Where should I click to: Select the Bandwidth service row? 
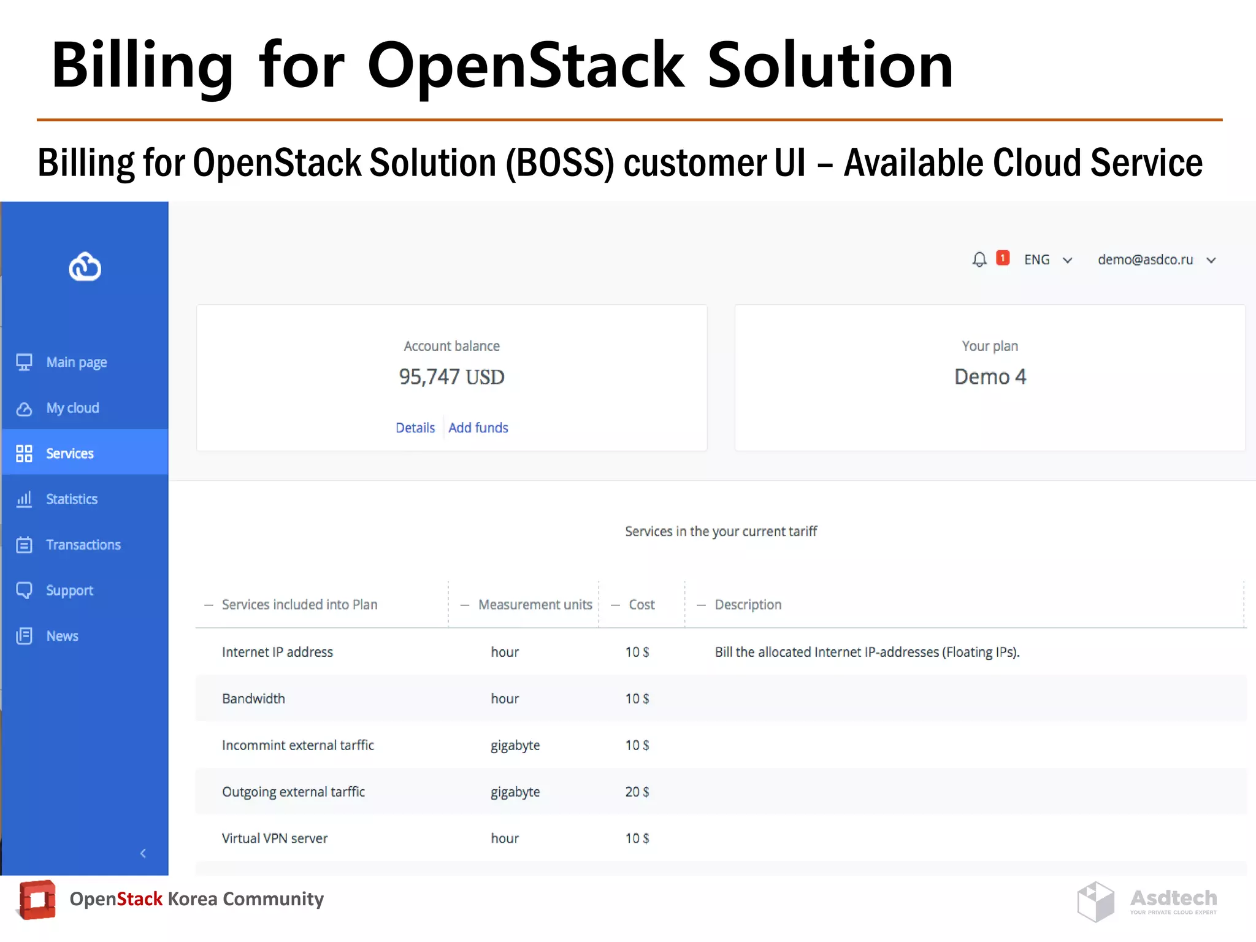click(721, 699)
